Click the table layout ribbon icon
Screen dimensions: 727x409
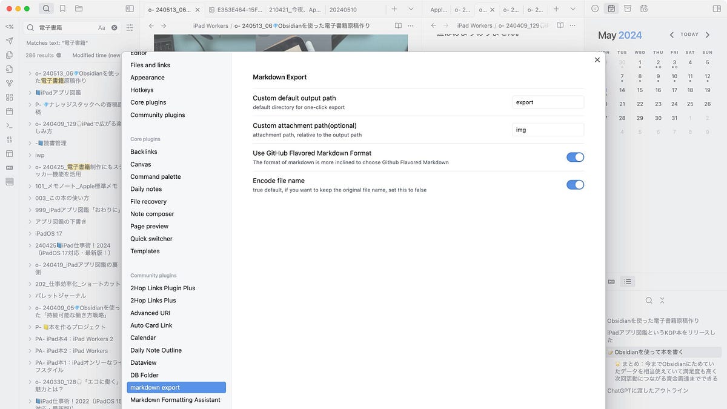[9, 154]
